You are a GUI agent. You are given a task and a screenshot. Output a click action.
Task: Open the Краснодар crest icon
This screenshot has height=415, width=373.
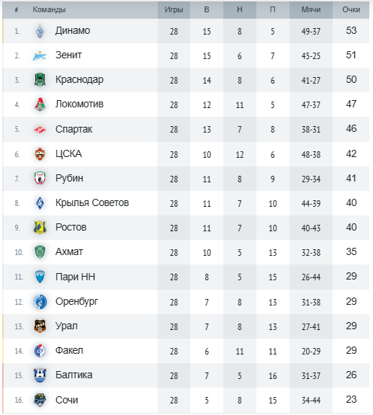[x=40, y=80]
